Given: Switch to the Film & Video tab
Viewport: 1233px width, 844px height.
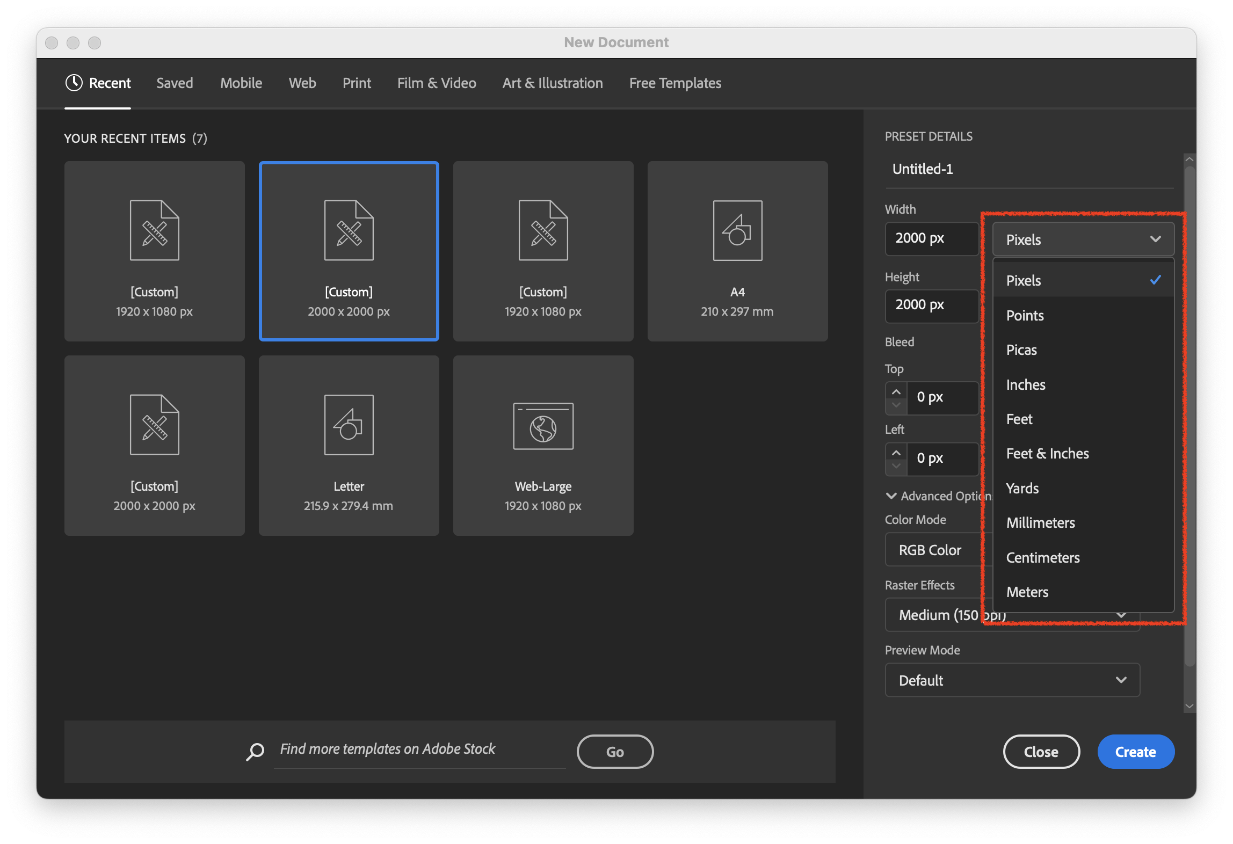Looking at the screenshot, I should click(x=437, y=83).
